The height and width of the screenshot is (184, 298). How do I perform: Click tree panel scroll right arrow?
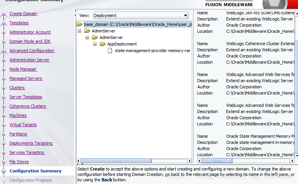189,161
